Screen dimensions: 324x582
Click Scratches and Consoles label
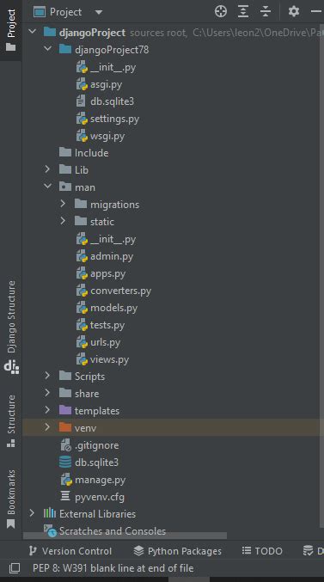(113, 530)
